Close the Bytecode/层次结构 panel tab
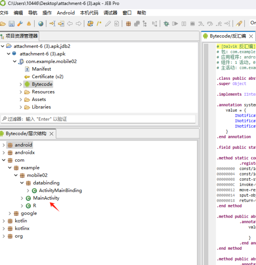 click(52, 134)
